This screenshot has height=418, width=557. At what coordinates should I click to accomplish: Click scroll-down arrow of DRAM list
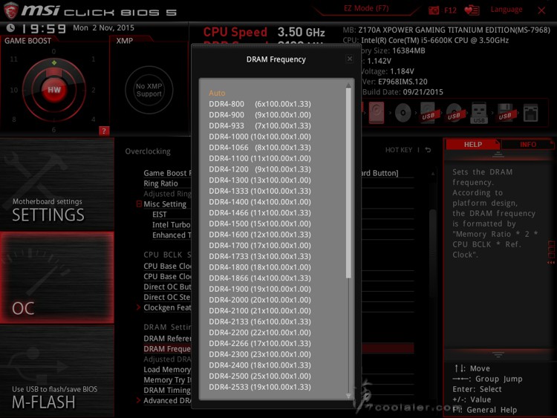coord(348,396)
